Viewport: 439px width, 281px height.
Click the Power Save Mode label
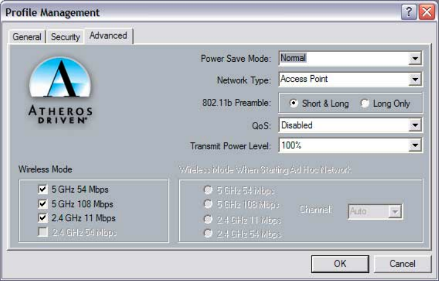point(236,59)
